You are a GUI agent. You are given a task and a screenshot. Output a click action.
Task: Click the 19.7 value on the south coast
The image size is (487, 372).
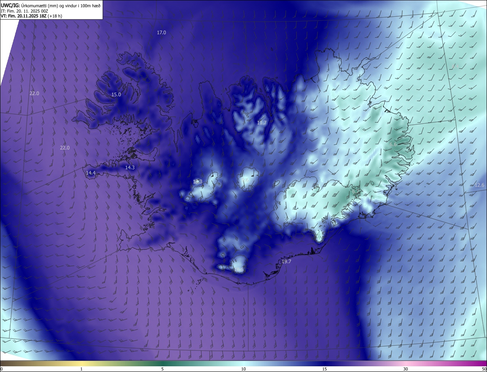[286, 262]
